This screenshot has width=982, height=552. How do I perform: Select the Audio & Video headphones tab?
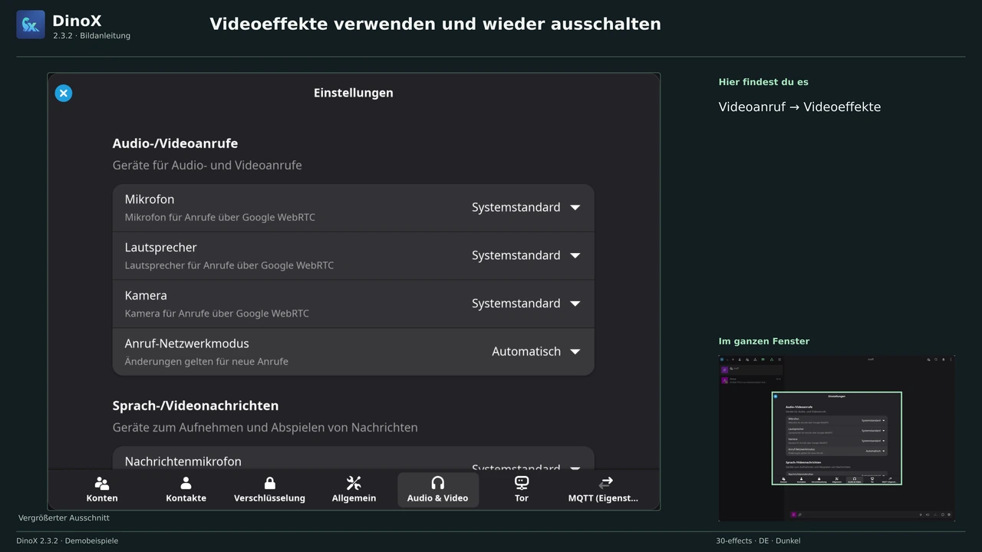[437, 490]
